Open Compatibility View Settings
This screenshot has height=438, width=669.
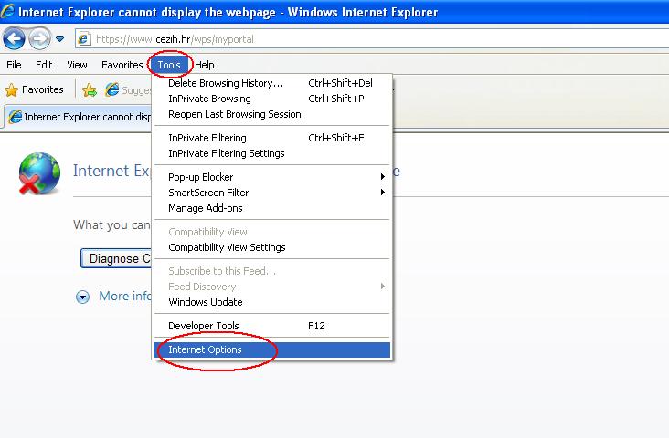click(271, 247)
